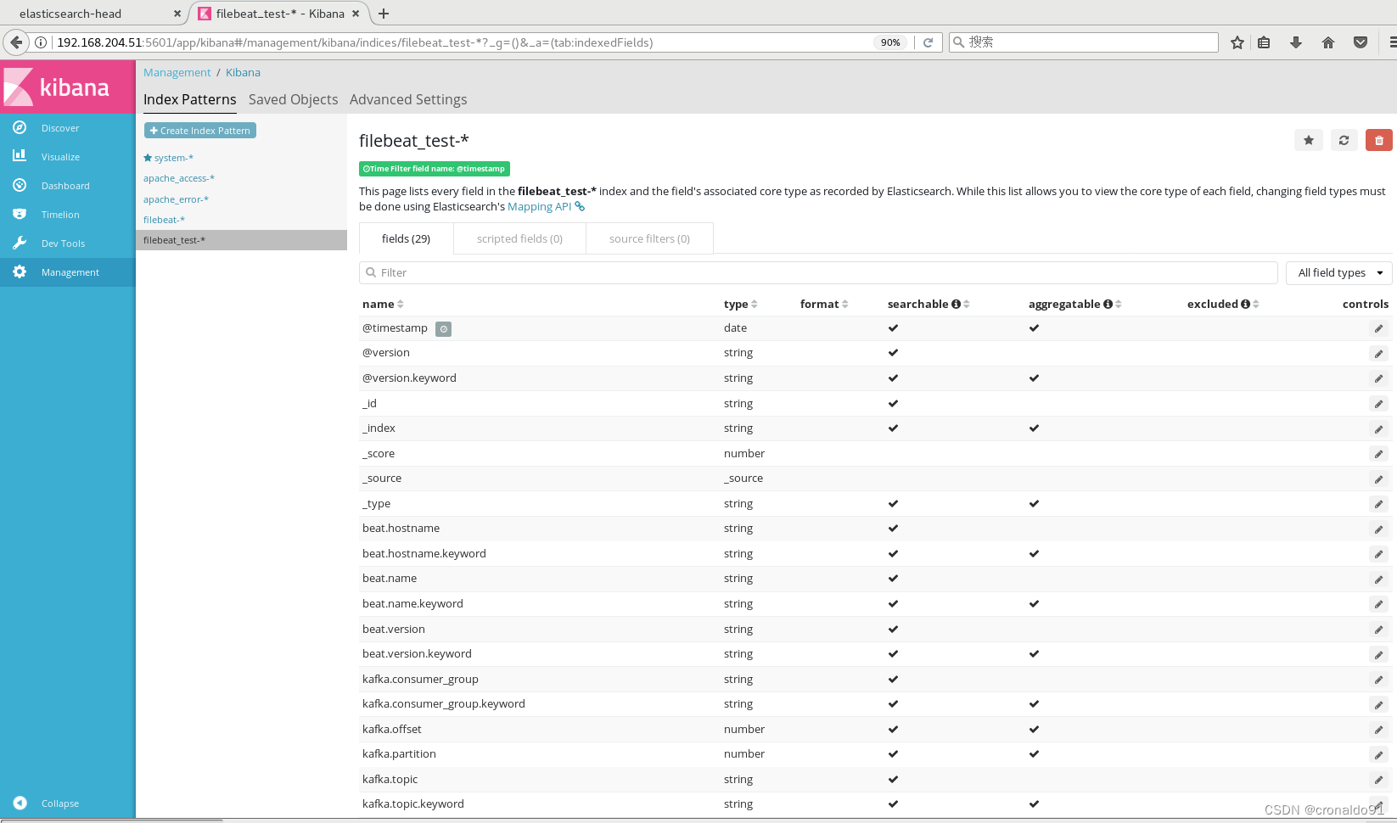1397x823 pixels.
Task: Click clock icon next to @timestamp
Action: [443, 329]
